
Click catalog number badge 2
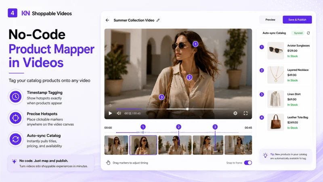(262, 70)
